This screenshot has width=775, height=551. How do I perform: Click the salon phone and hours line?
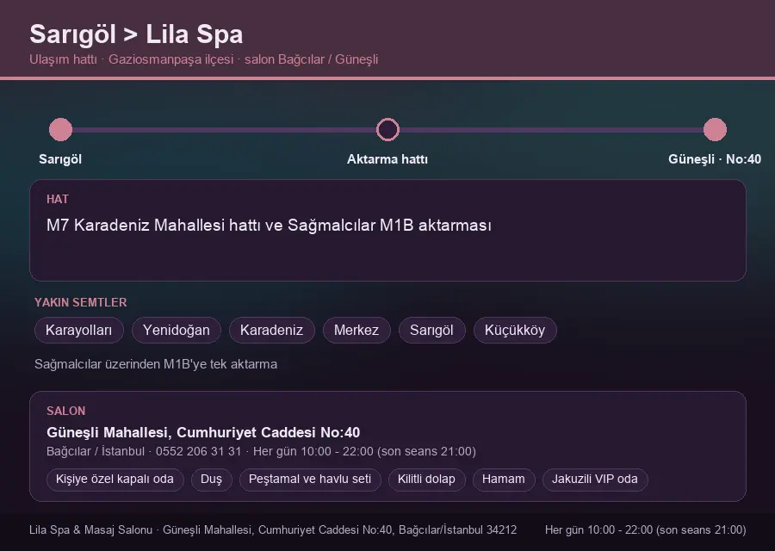(x=261, y=452)
